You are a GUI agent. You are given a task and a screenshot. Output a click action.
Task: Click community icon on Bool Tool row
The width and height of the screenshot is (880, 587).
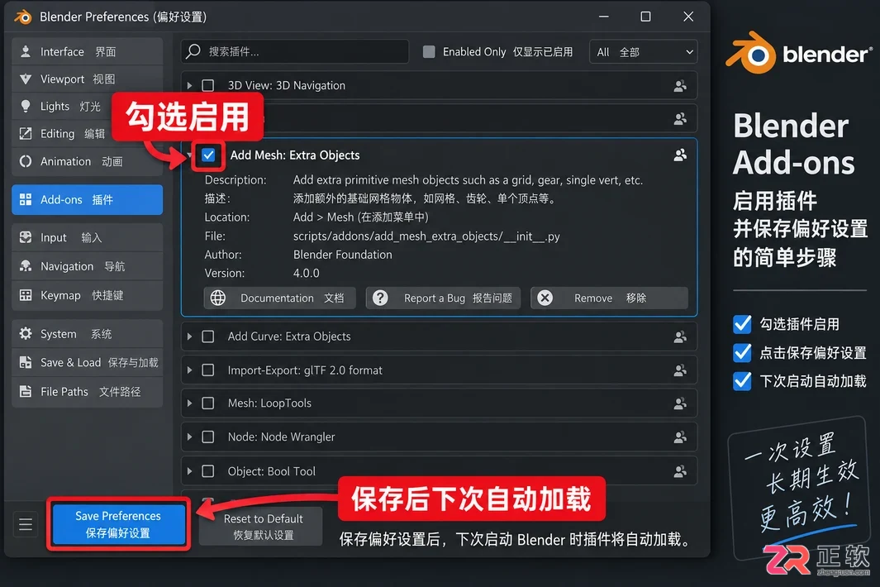680,471
